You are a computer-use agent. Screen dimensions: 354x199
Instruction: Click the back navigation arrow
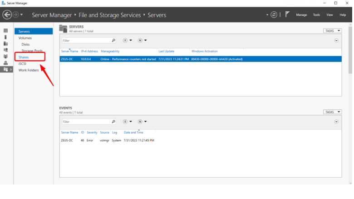click(x=7, y=15)
